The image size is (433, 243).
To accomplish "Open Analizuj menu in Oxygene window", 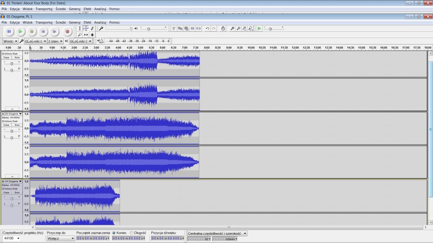I will 100,22.
